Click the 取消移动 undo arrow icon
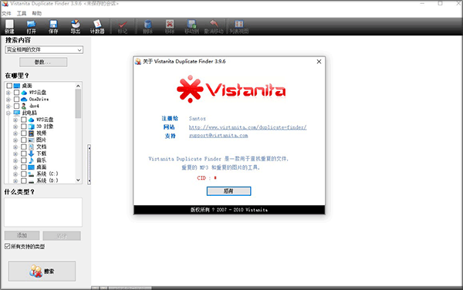Screen dimensions: 463x290 coord(214,24)
